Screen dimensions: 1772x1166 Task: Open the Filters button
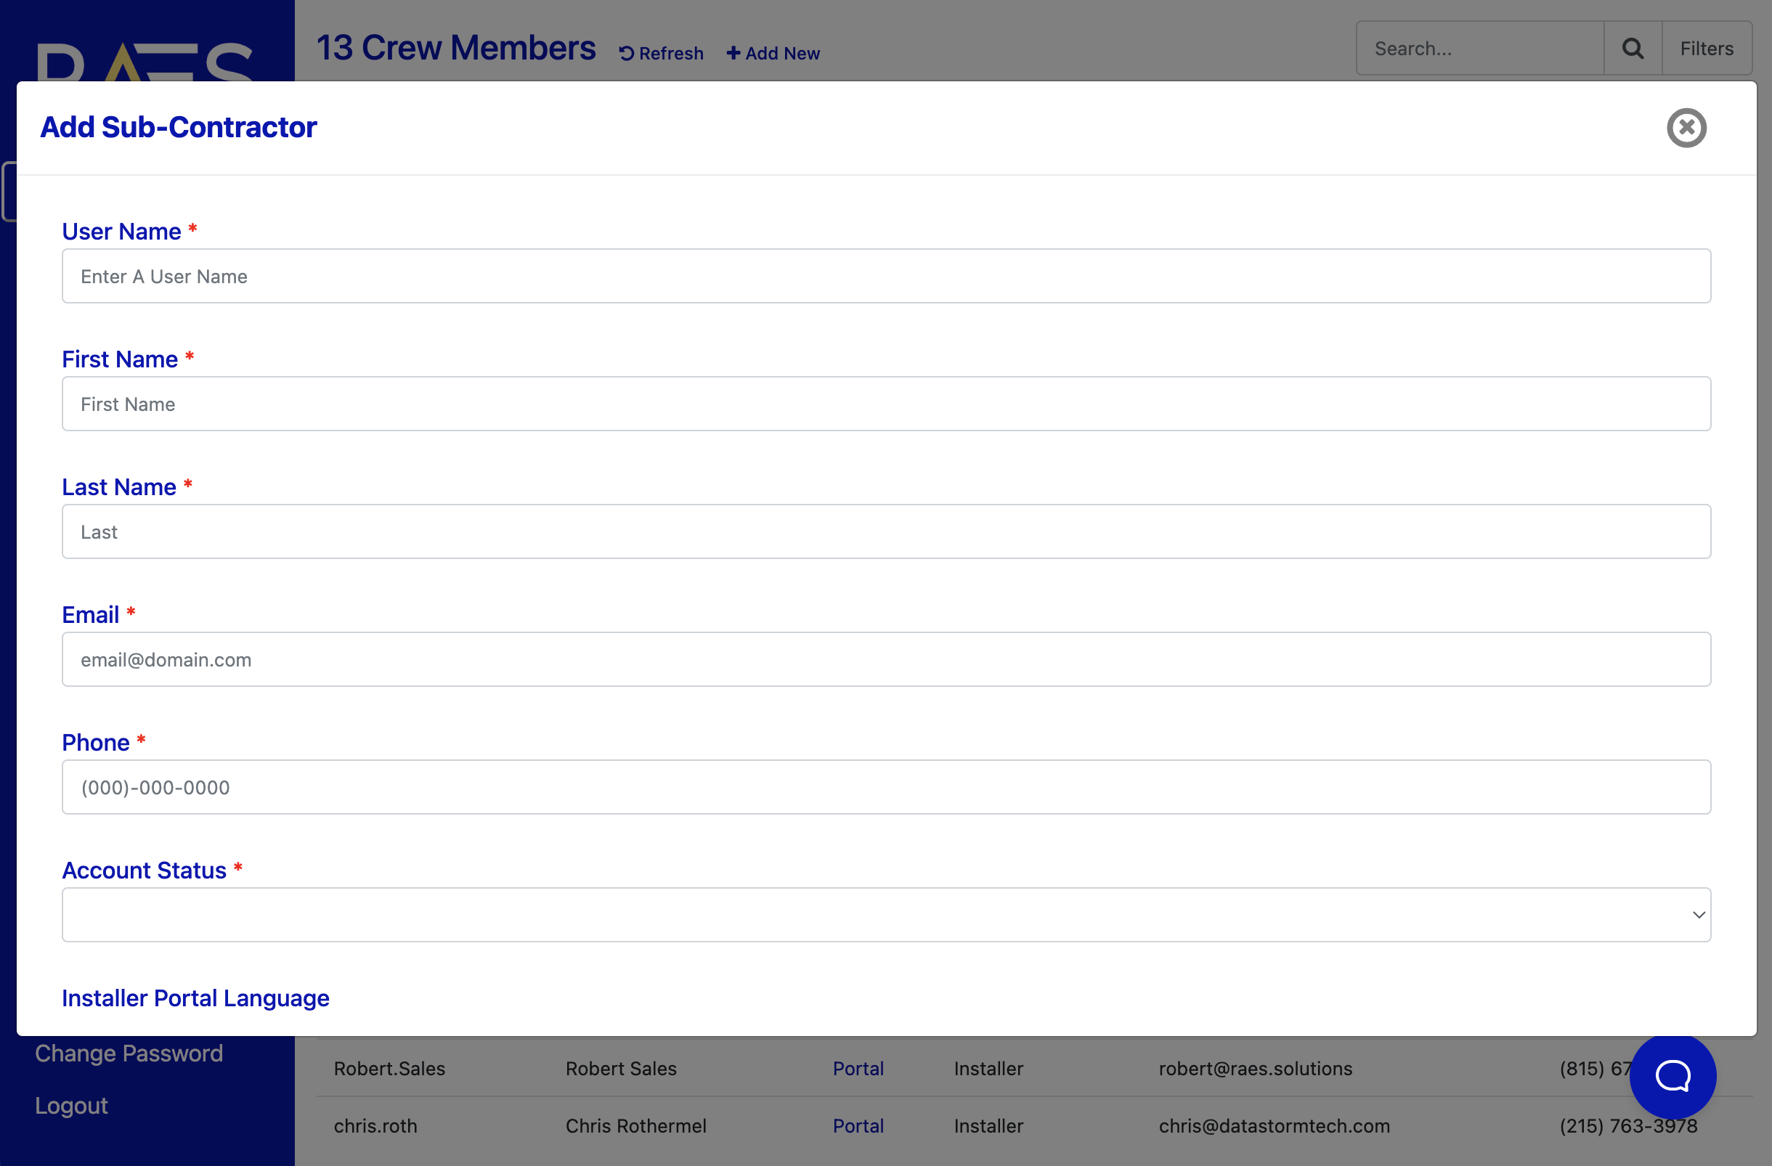[1706, 49]
